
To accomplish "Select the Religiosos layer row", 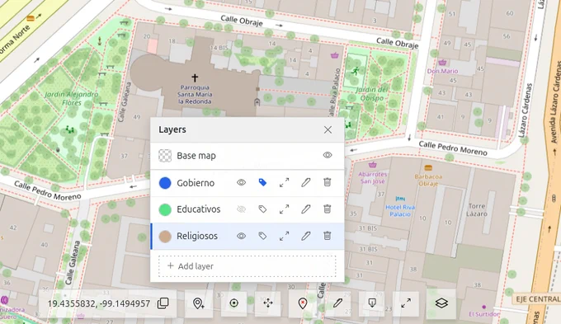I will point(247,236).
